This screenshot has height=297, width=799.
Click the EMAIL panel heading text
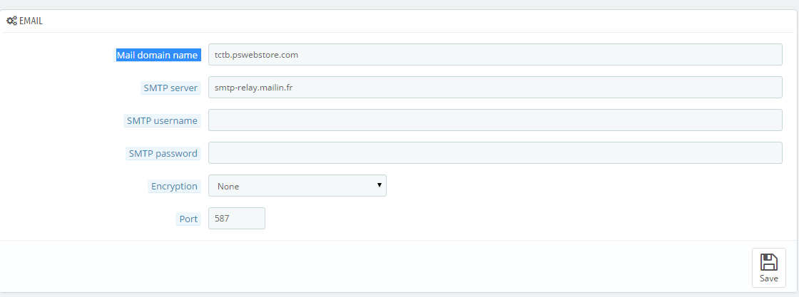coord(31,21)
